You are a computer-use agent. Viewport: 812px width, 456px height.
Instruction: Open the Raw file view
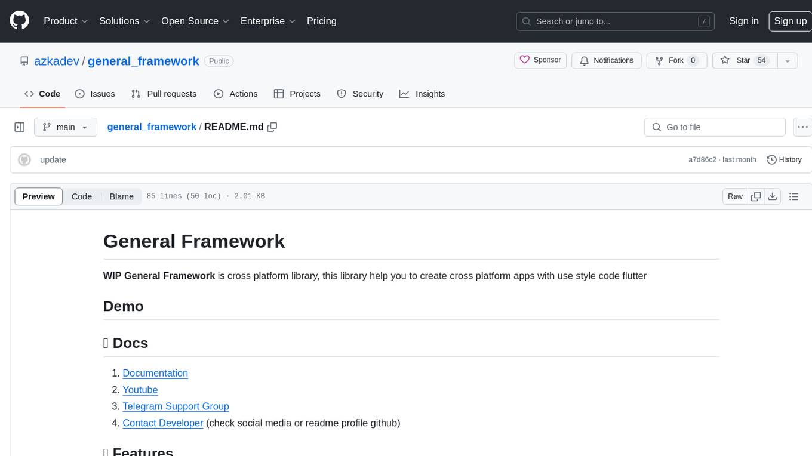735,196
